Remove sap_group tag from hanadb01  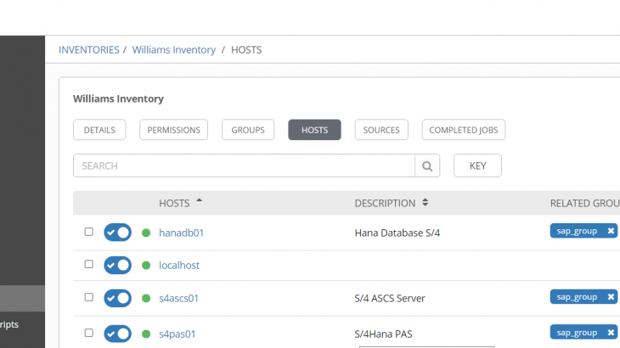[x=611, y=231]
